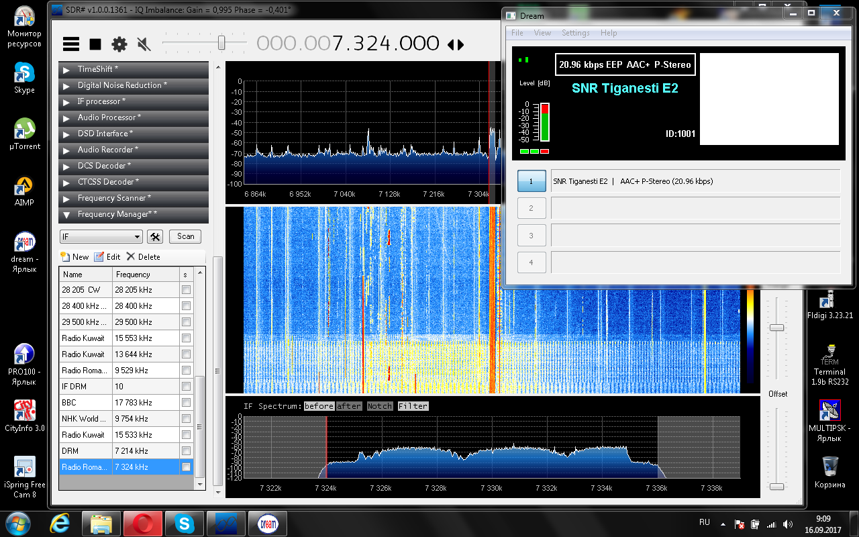This screenshot has width=859, height=537.
Task: Delete the selected frequency entry
Action: 143,256
